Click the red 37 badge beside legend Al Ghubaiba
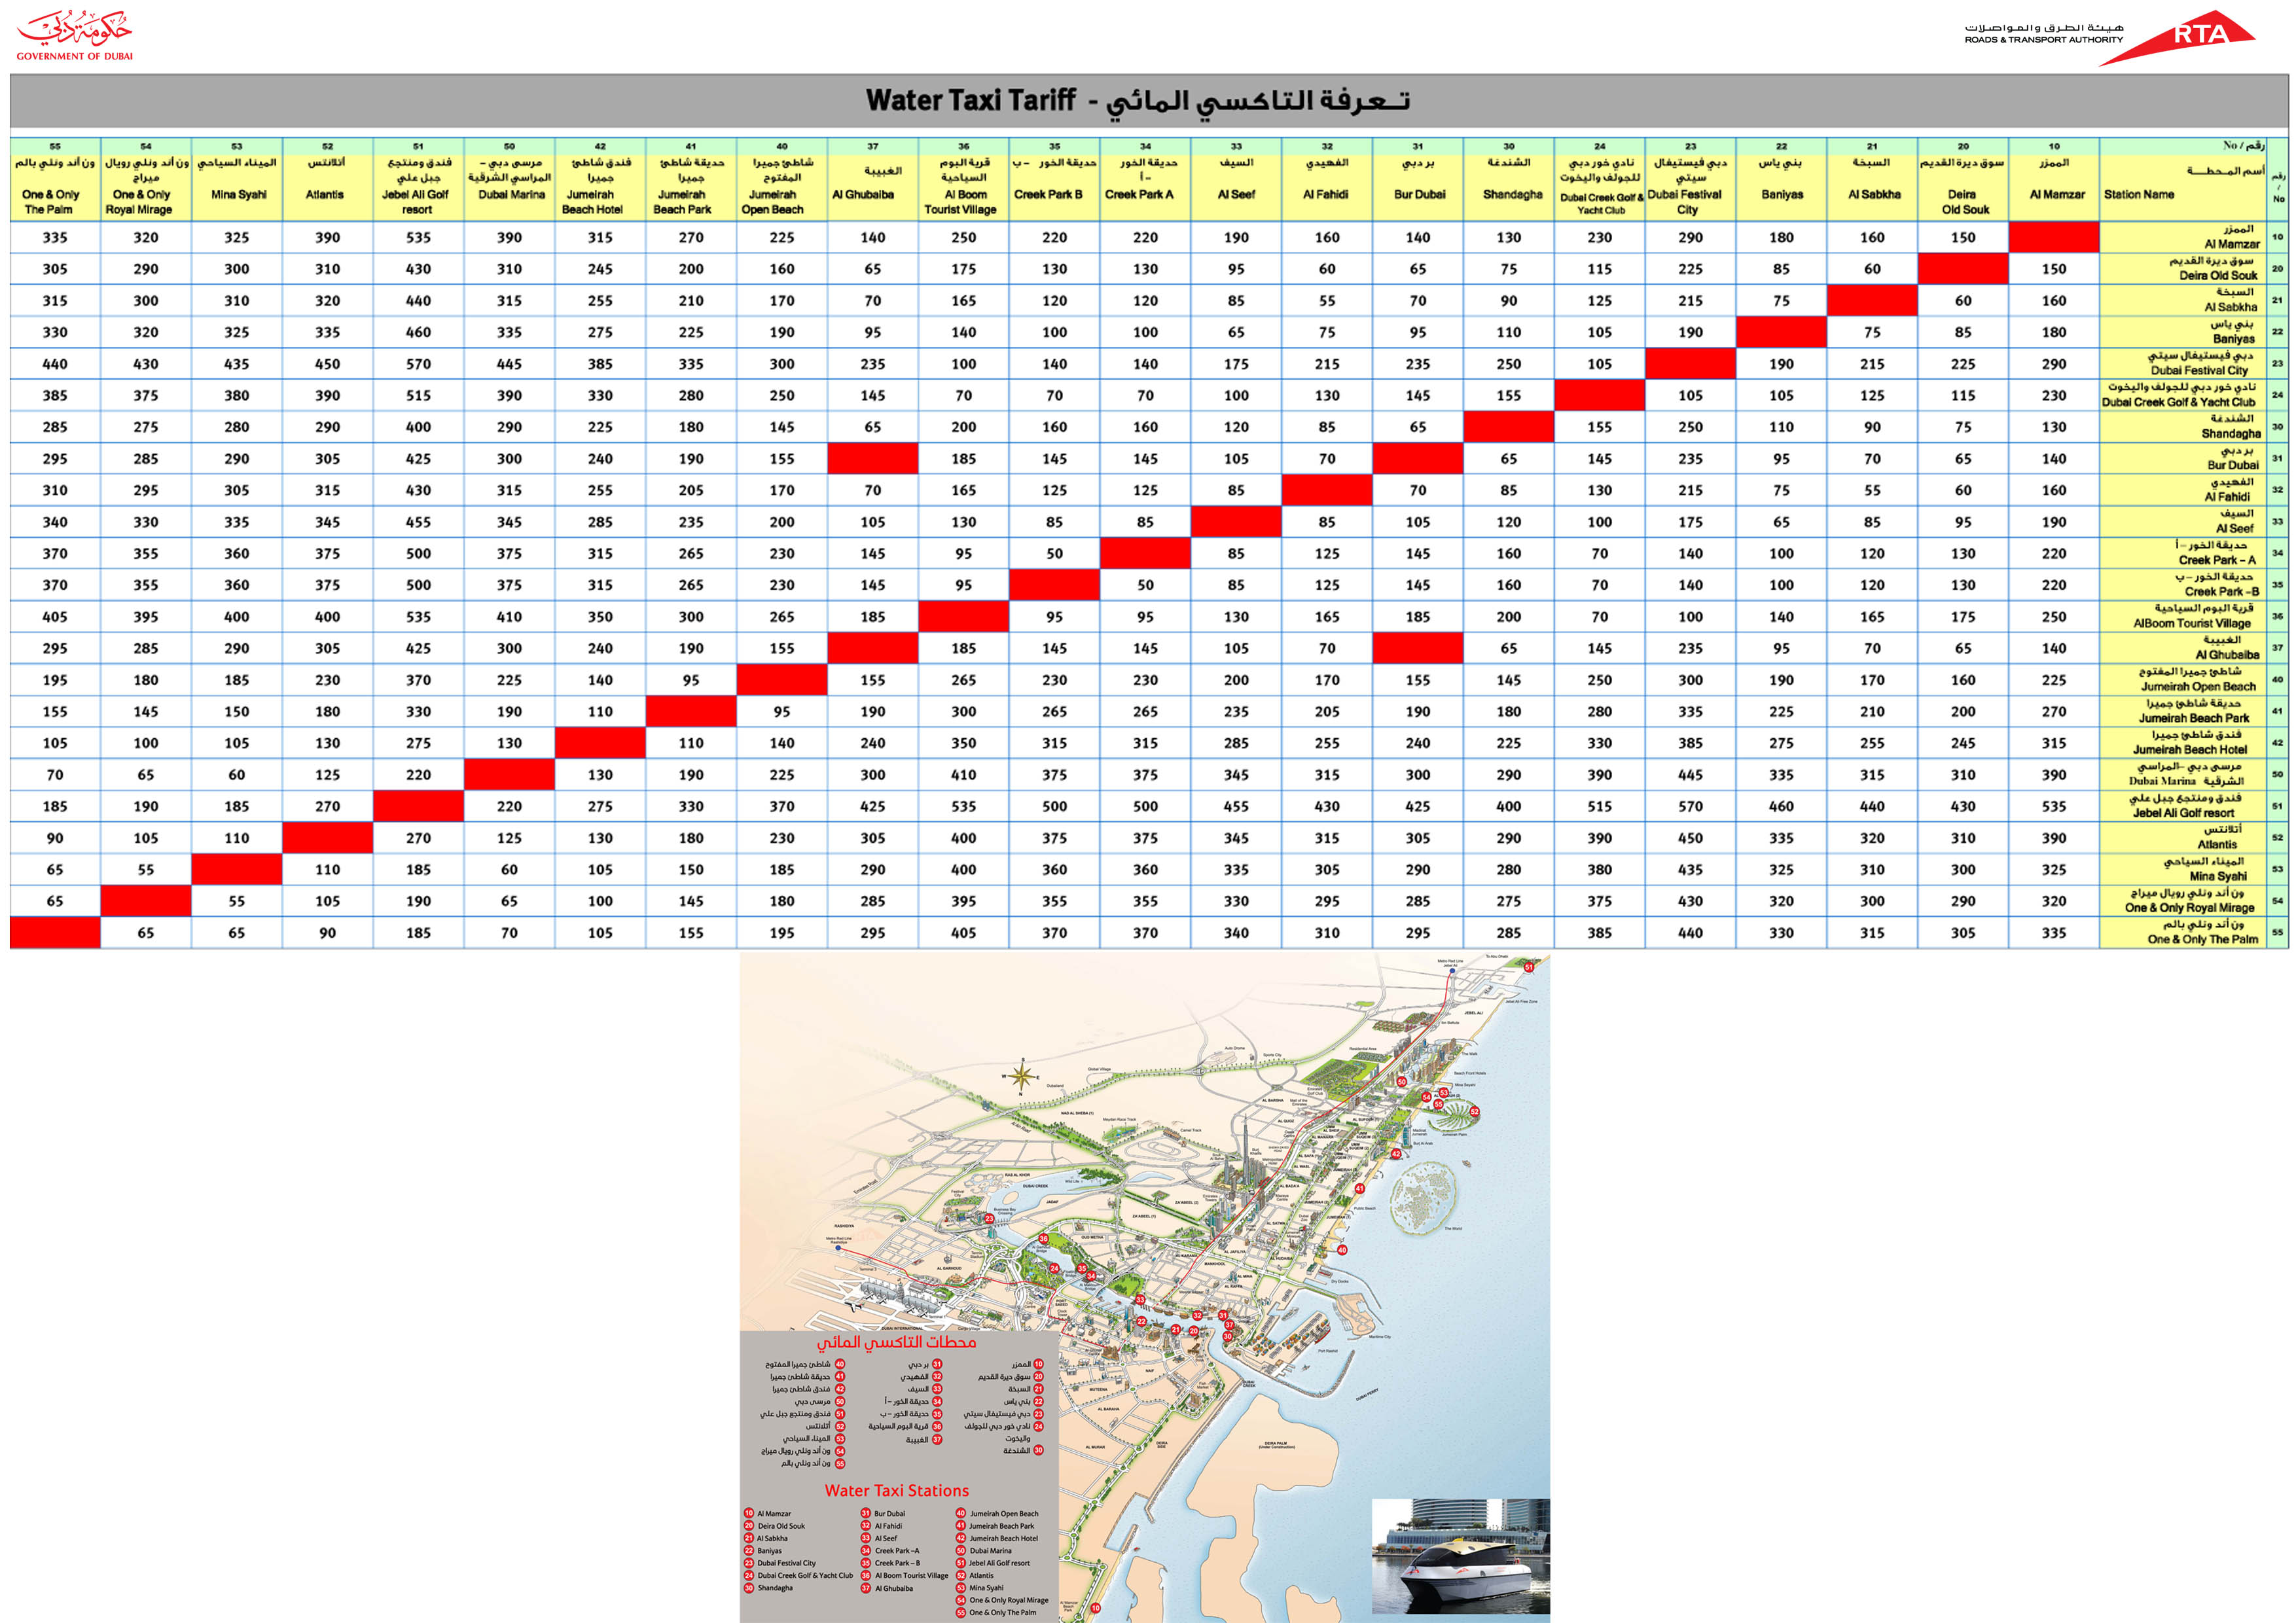2296x1623 pixels. pyautogui.click(x=866, y=1588)
